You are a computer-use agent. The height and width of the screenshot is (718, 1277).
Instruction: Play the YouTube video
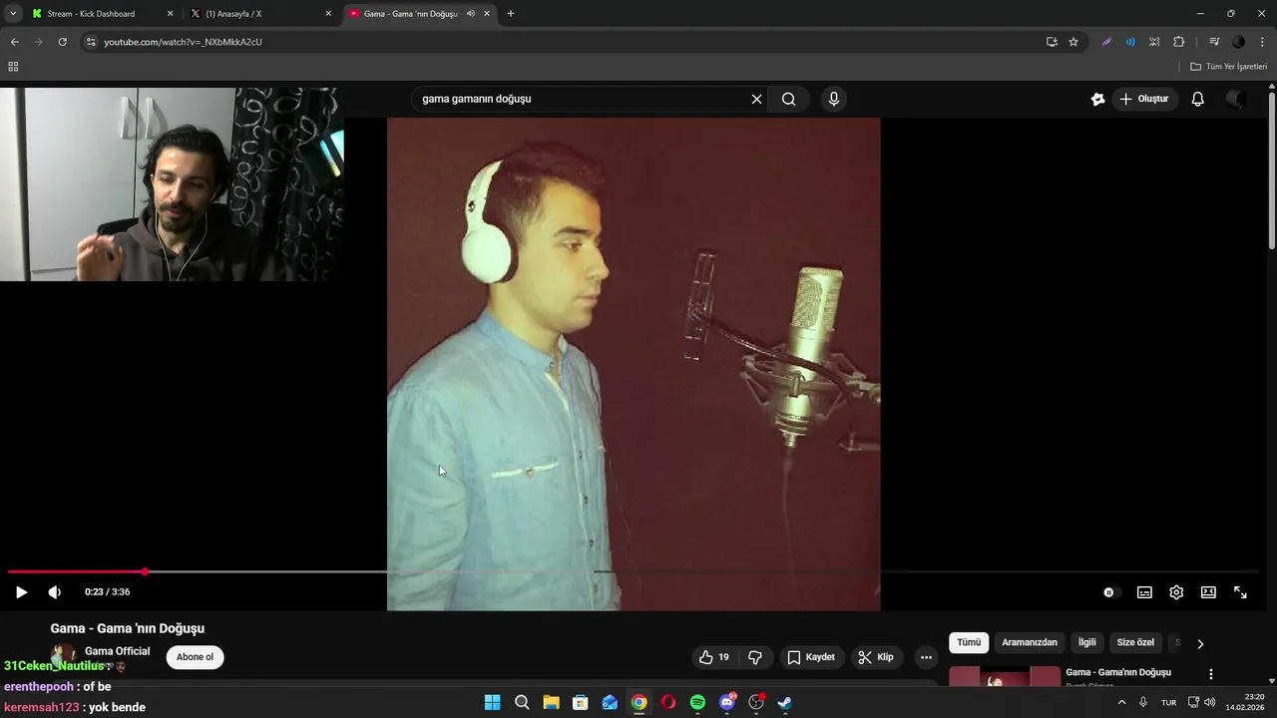[x=21, y=592]
